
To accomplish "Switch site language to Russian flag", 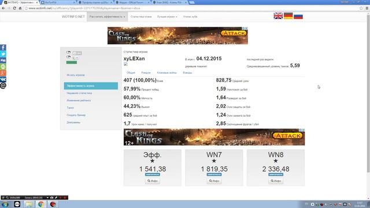I will point(298,16).
